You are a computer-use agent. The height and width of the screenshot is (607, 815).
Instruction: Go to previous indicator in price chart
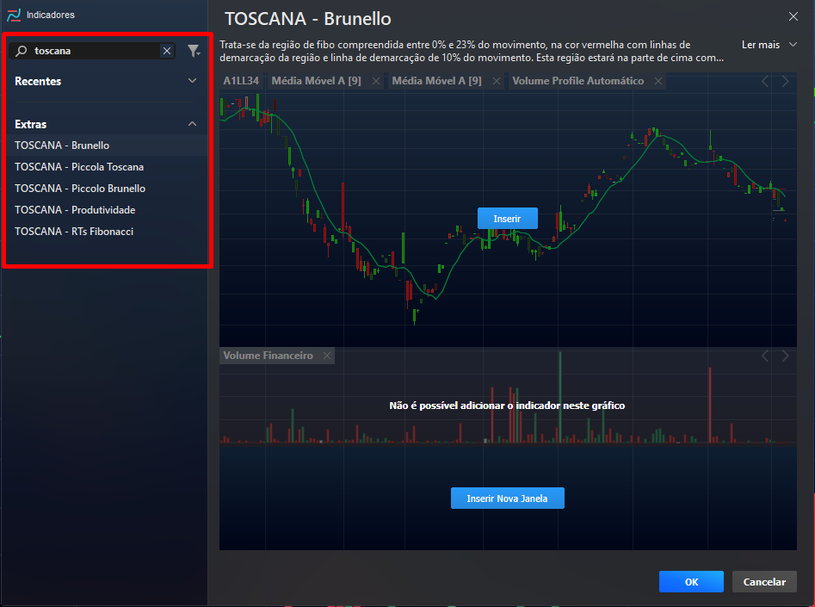(x=765, y=81)
